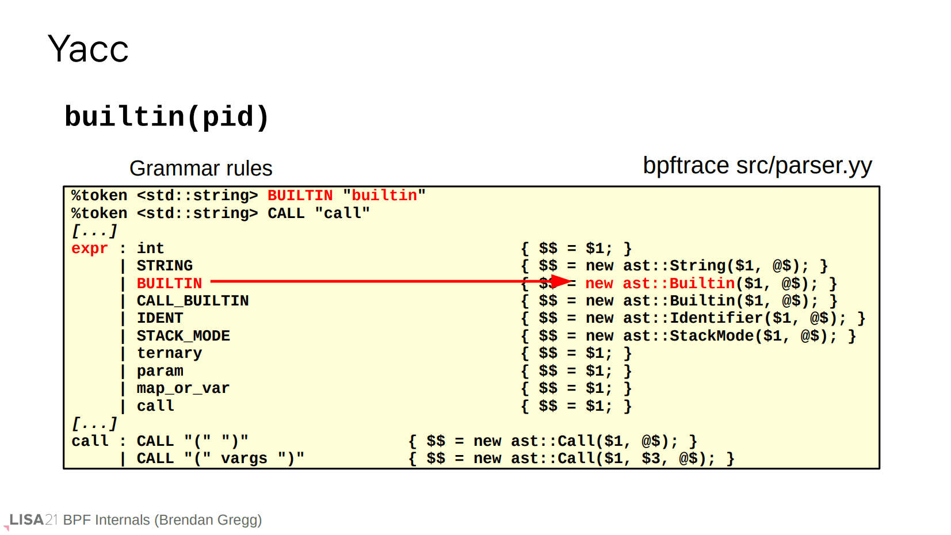Click the small pink corner triangle at bottom-left

point(6,528)
